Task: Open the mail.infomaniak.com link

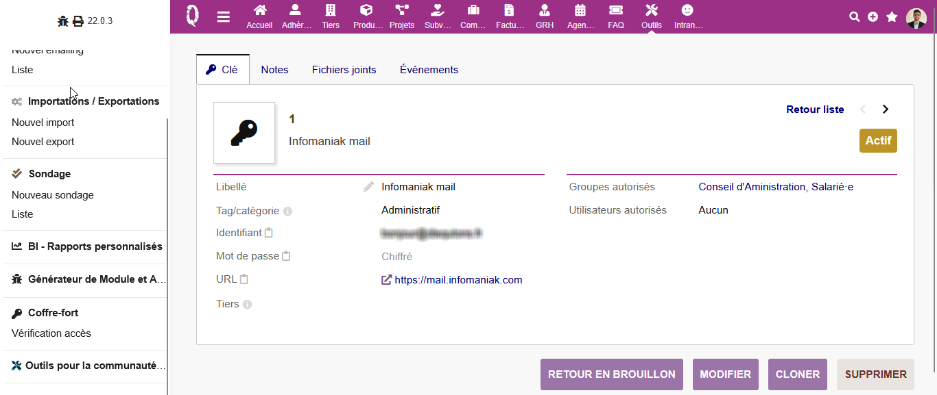Action: (x=458, y=280)
